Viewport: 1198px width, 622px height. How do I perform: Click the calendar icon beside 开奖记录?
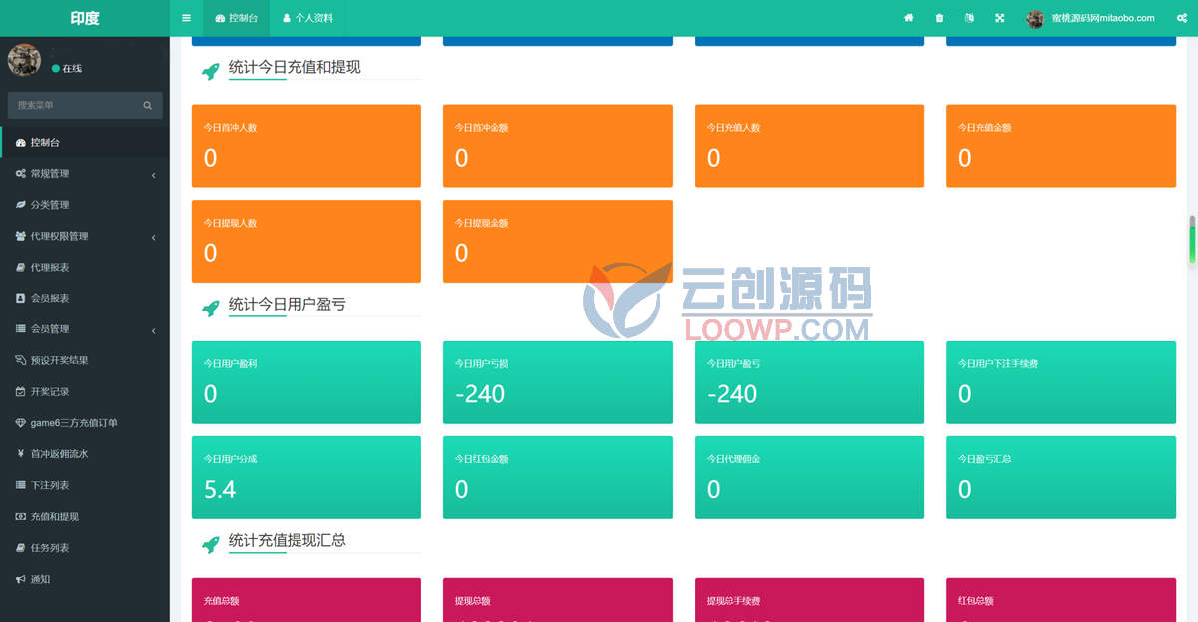tap(21, 392)
